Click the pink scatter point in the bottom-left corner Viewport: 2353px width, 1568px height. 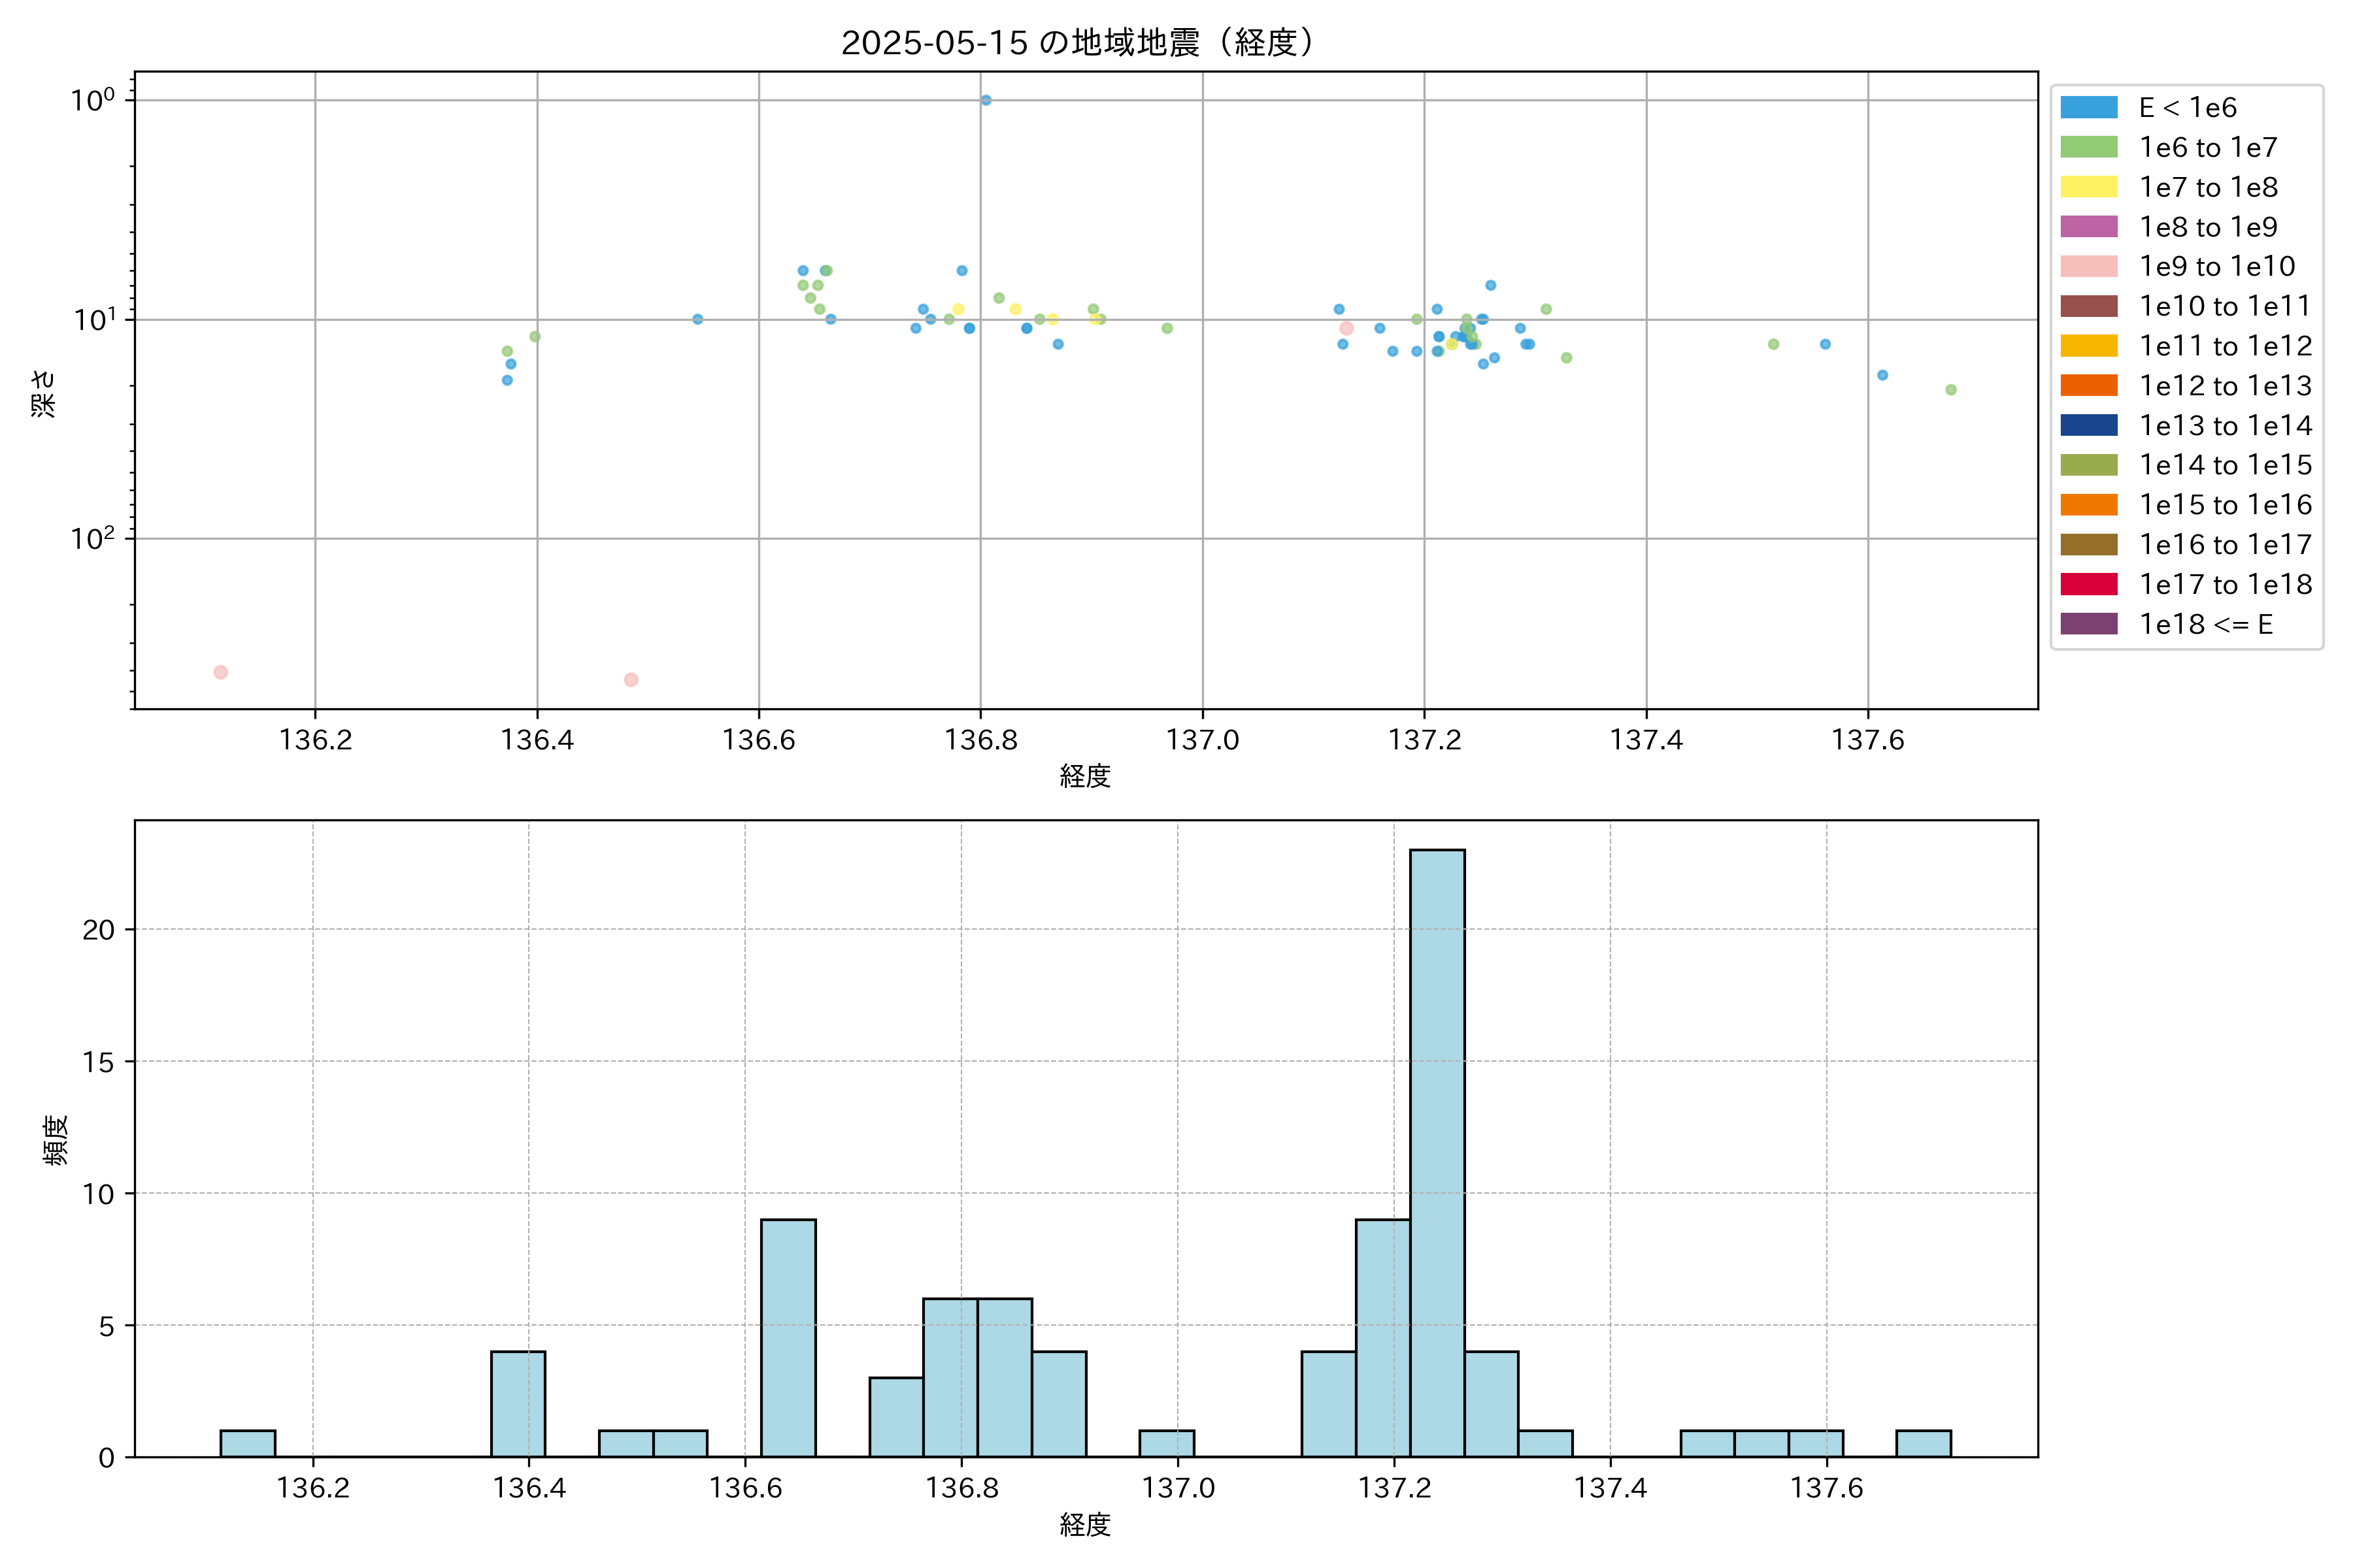click(x=221, y=672)
